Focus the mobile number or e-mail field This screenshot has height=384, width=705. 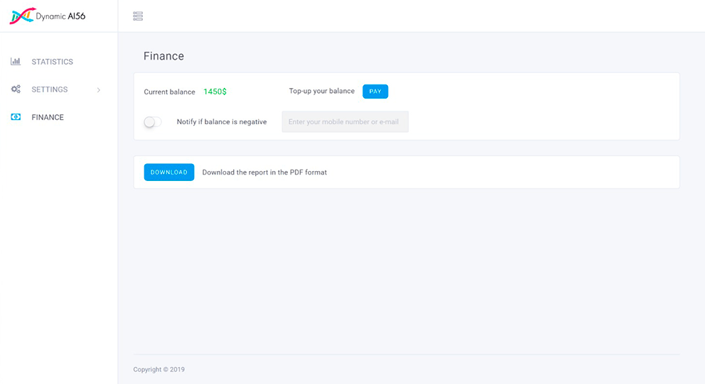(x=345, y=122)
